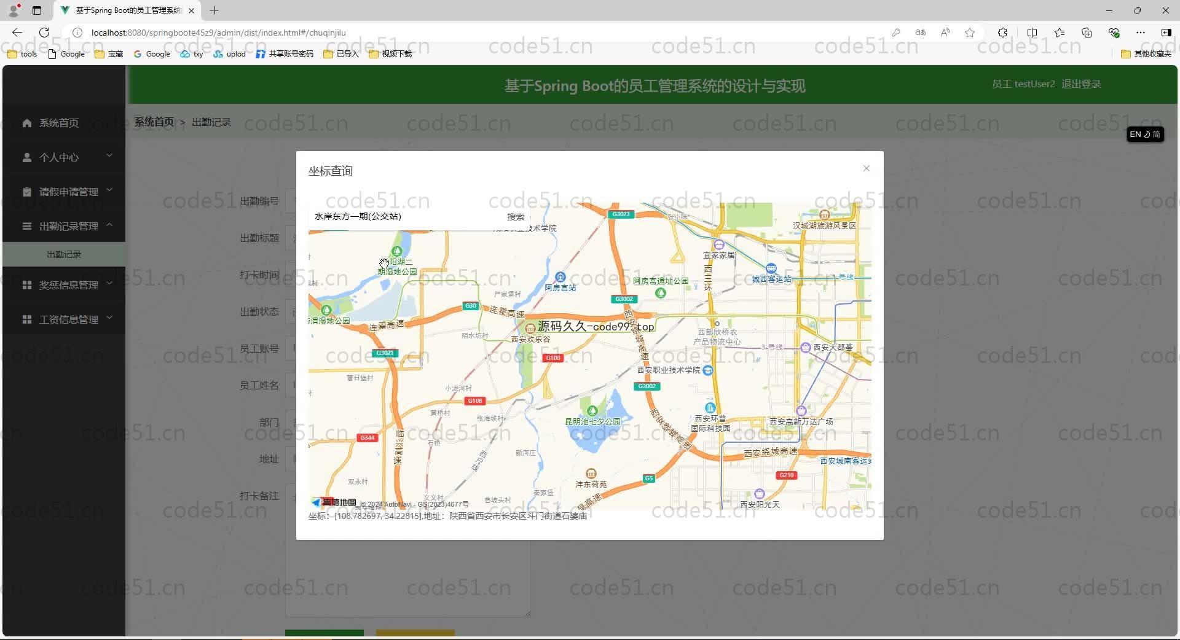Click 汉城湖旅游风景区 marker
Screen dimensions: 1180x640
(824, 214)
